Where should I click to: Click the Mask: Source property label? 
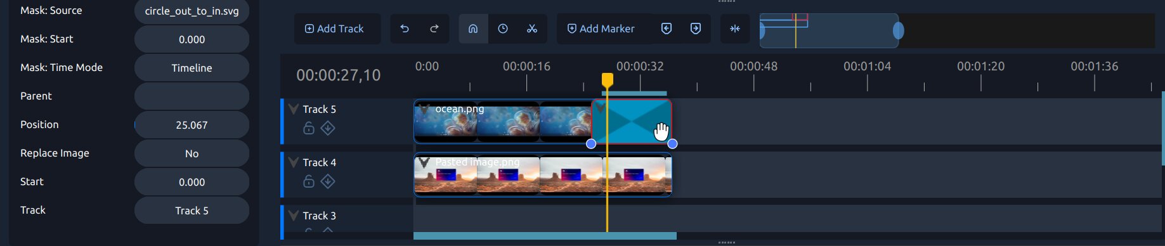(x=51, y=10)
